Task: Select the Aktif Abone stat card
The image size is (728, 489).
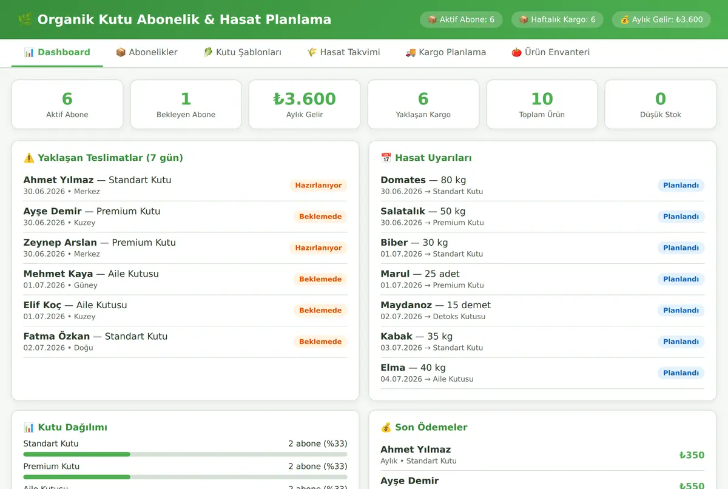Action: [x=67, y=104]
